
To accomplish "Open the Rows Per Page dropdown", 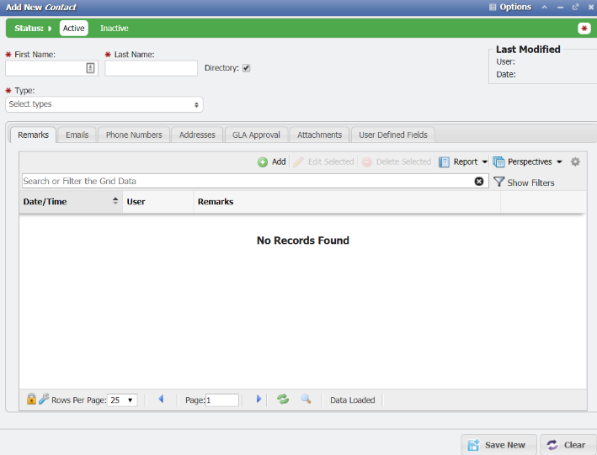I will (x=122, y=400).
